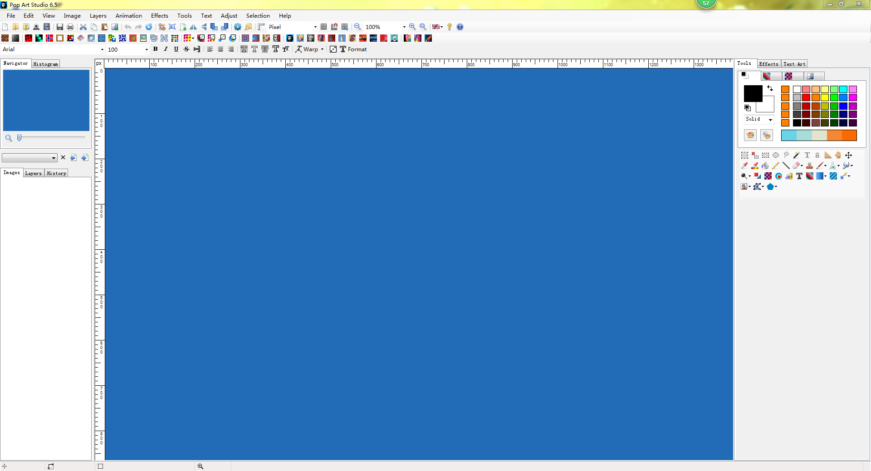The height and width of the screenshot is (471, 871).
Task: Select the Text tool in Tools panel
Action: [799, 176]
